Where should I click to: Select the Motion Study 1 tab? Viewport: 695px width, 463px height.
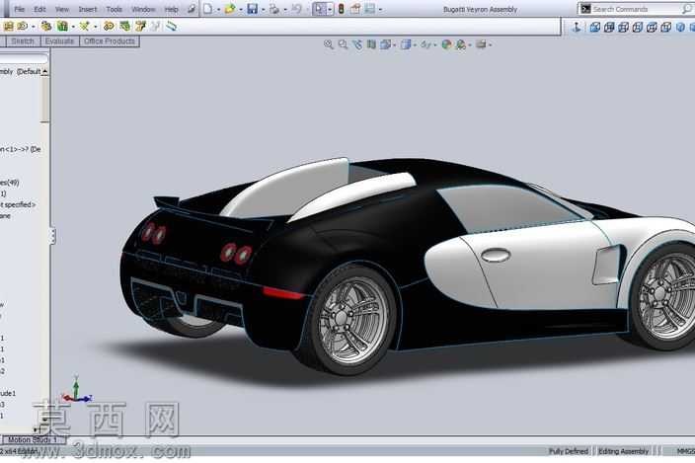tap(34, 439)
